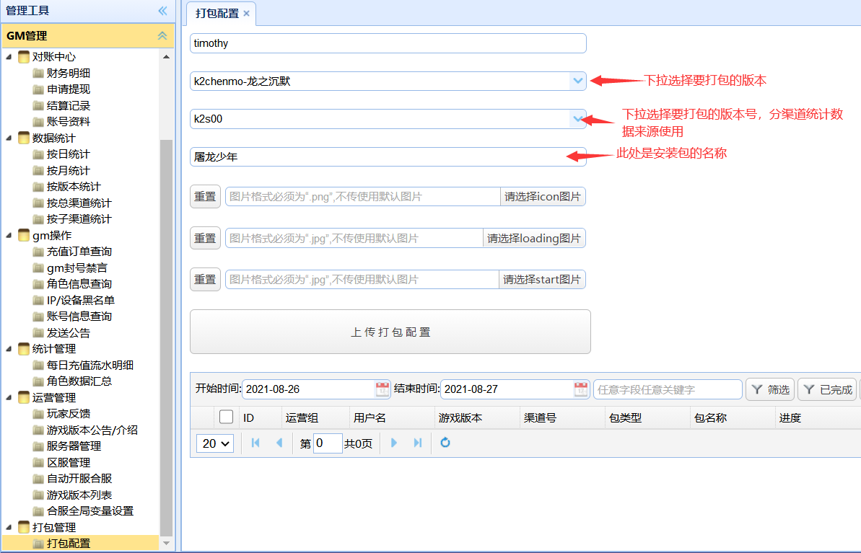Collapse the 管理工具 sidebar panel
This screenshot has height=553, width=861.
tap(162, 10)
